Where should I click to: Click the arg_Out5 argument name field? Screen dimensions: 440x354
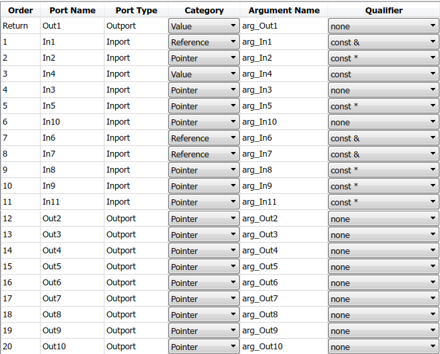click(282, 267)
